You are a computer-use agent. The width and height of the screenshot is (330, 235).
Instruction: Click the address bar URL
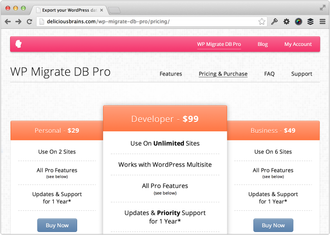[x=108, y=21]
